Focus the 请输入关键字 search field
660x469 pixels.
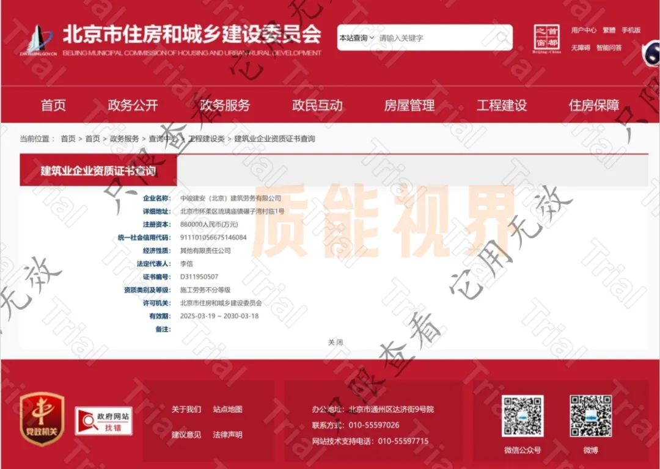tap(444, 38)
